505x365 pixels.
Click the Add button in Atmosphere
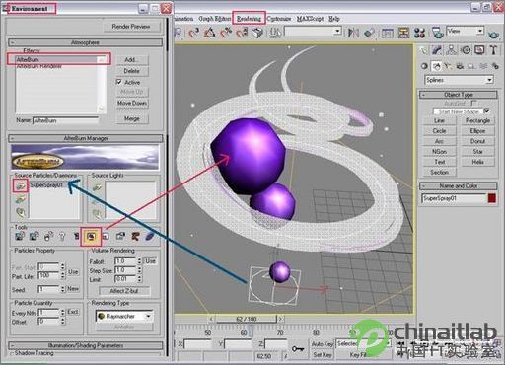coord(132,59)
